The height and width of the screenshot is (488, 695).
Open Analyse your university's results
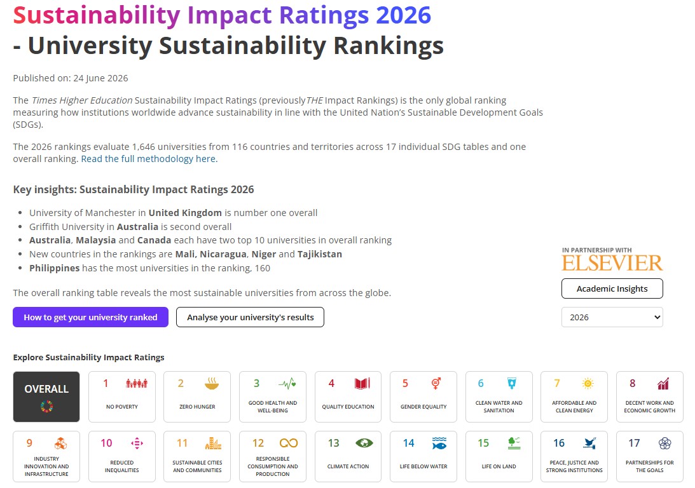pyautogui.click(x=250, y=317)
